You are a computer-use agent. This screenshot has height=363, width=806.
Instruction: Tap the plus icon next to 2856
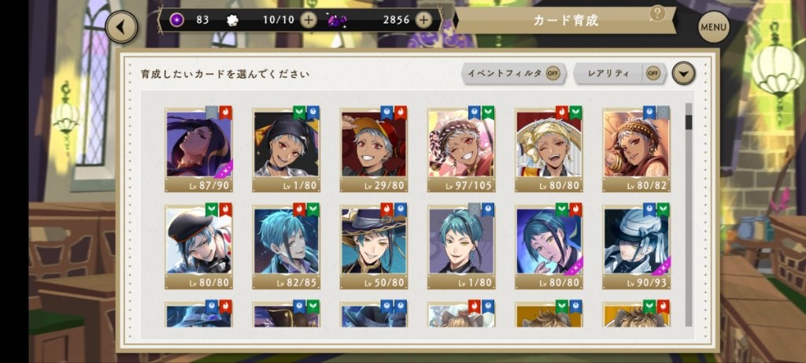[x=423, y=20]
